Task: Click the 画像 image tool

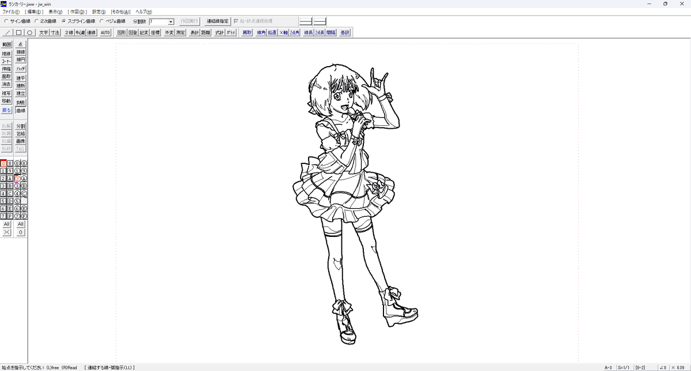Action: [21, 141]
